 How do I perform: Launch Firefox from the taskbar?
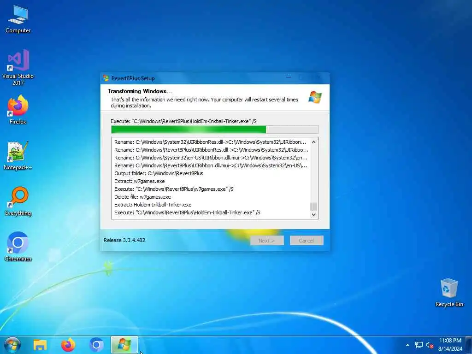pos(68,345)
